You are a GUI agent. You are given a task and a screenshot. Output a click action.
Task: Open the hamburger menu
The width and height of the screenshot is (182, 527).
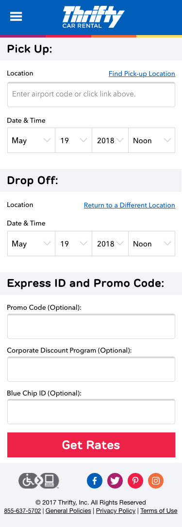click(16, 17)
